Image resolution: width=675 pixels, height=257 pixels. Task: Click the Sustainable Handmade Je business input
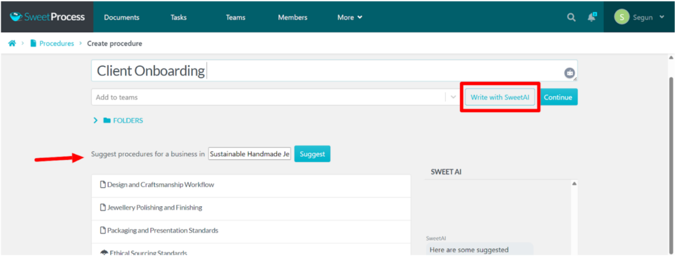click(250, 154)
